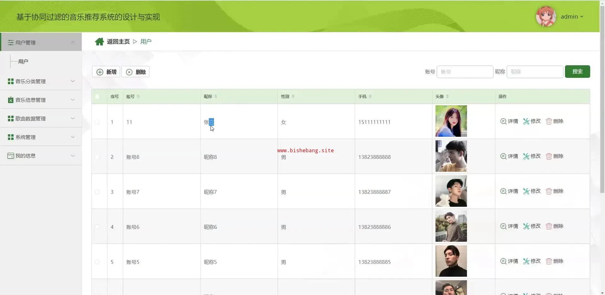Click the green 搜索 button
The height and width of the screenshot is (295, 605).
click(577, 72)
